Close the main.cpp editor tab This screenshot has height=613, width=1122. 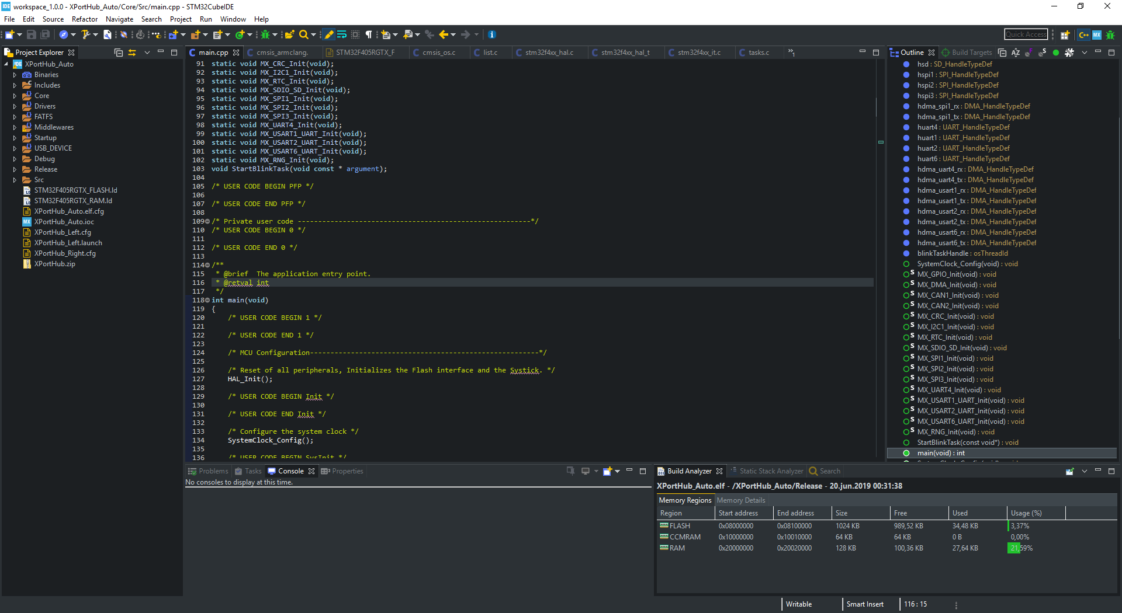point(236,53)
